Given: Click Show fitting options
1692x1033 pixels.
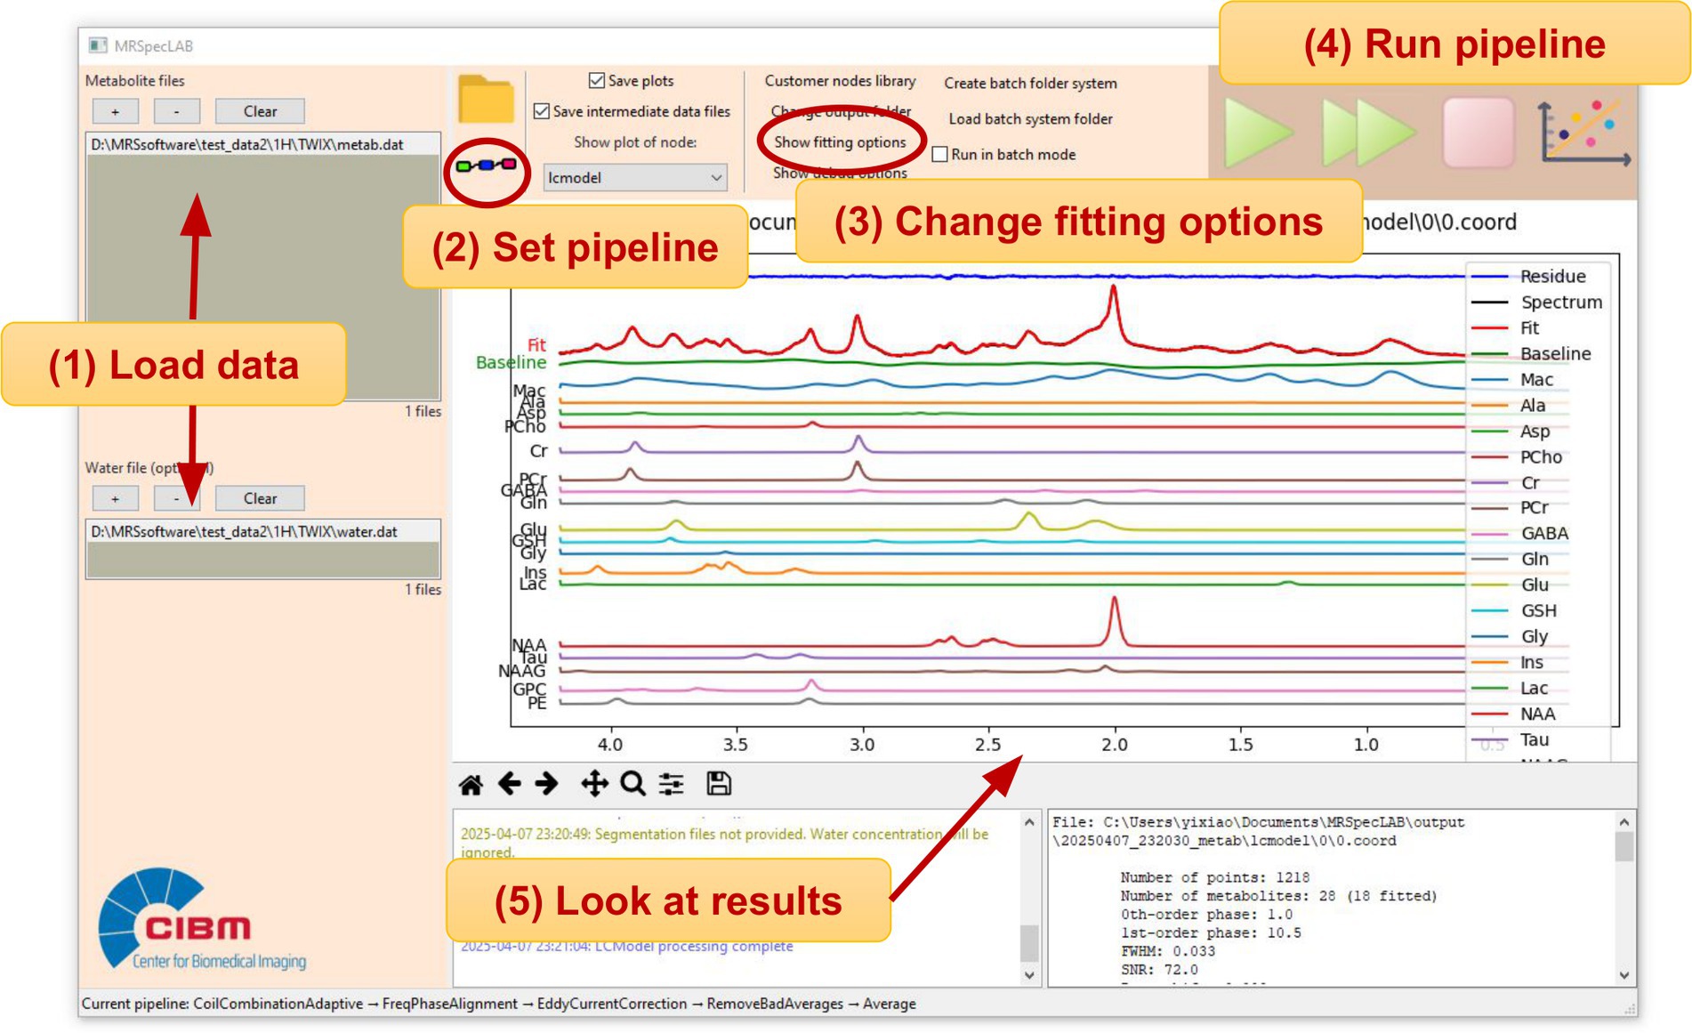Looking at the screenshot, I should click(840, 142).
